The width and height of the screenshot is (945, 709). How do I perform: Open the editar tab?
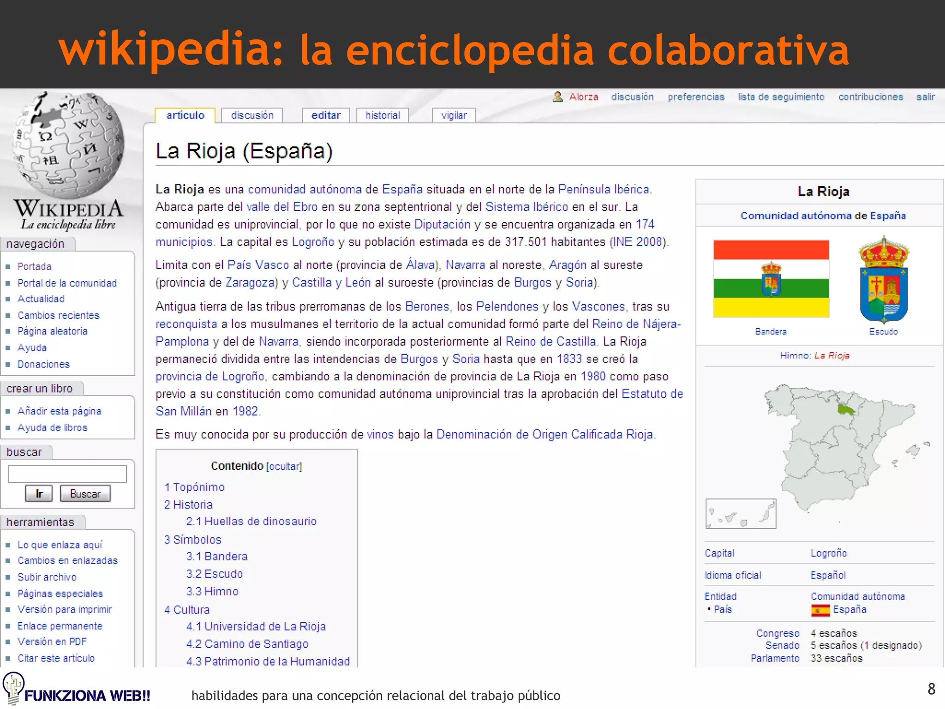tap(326, 115)
